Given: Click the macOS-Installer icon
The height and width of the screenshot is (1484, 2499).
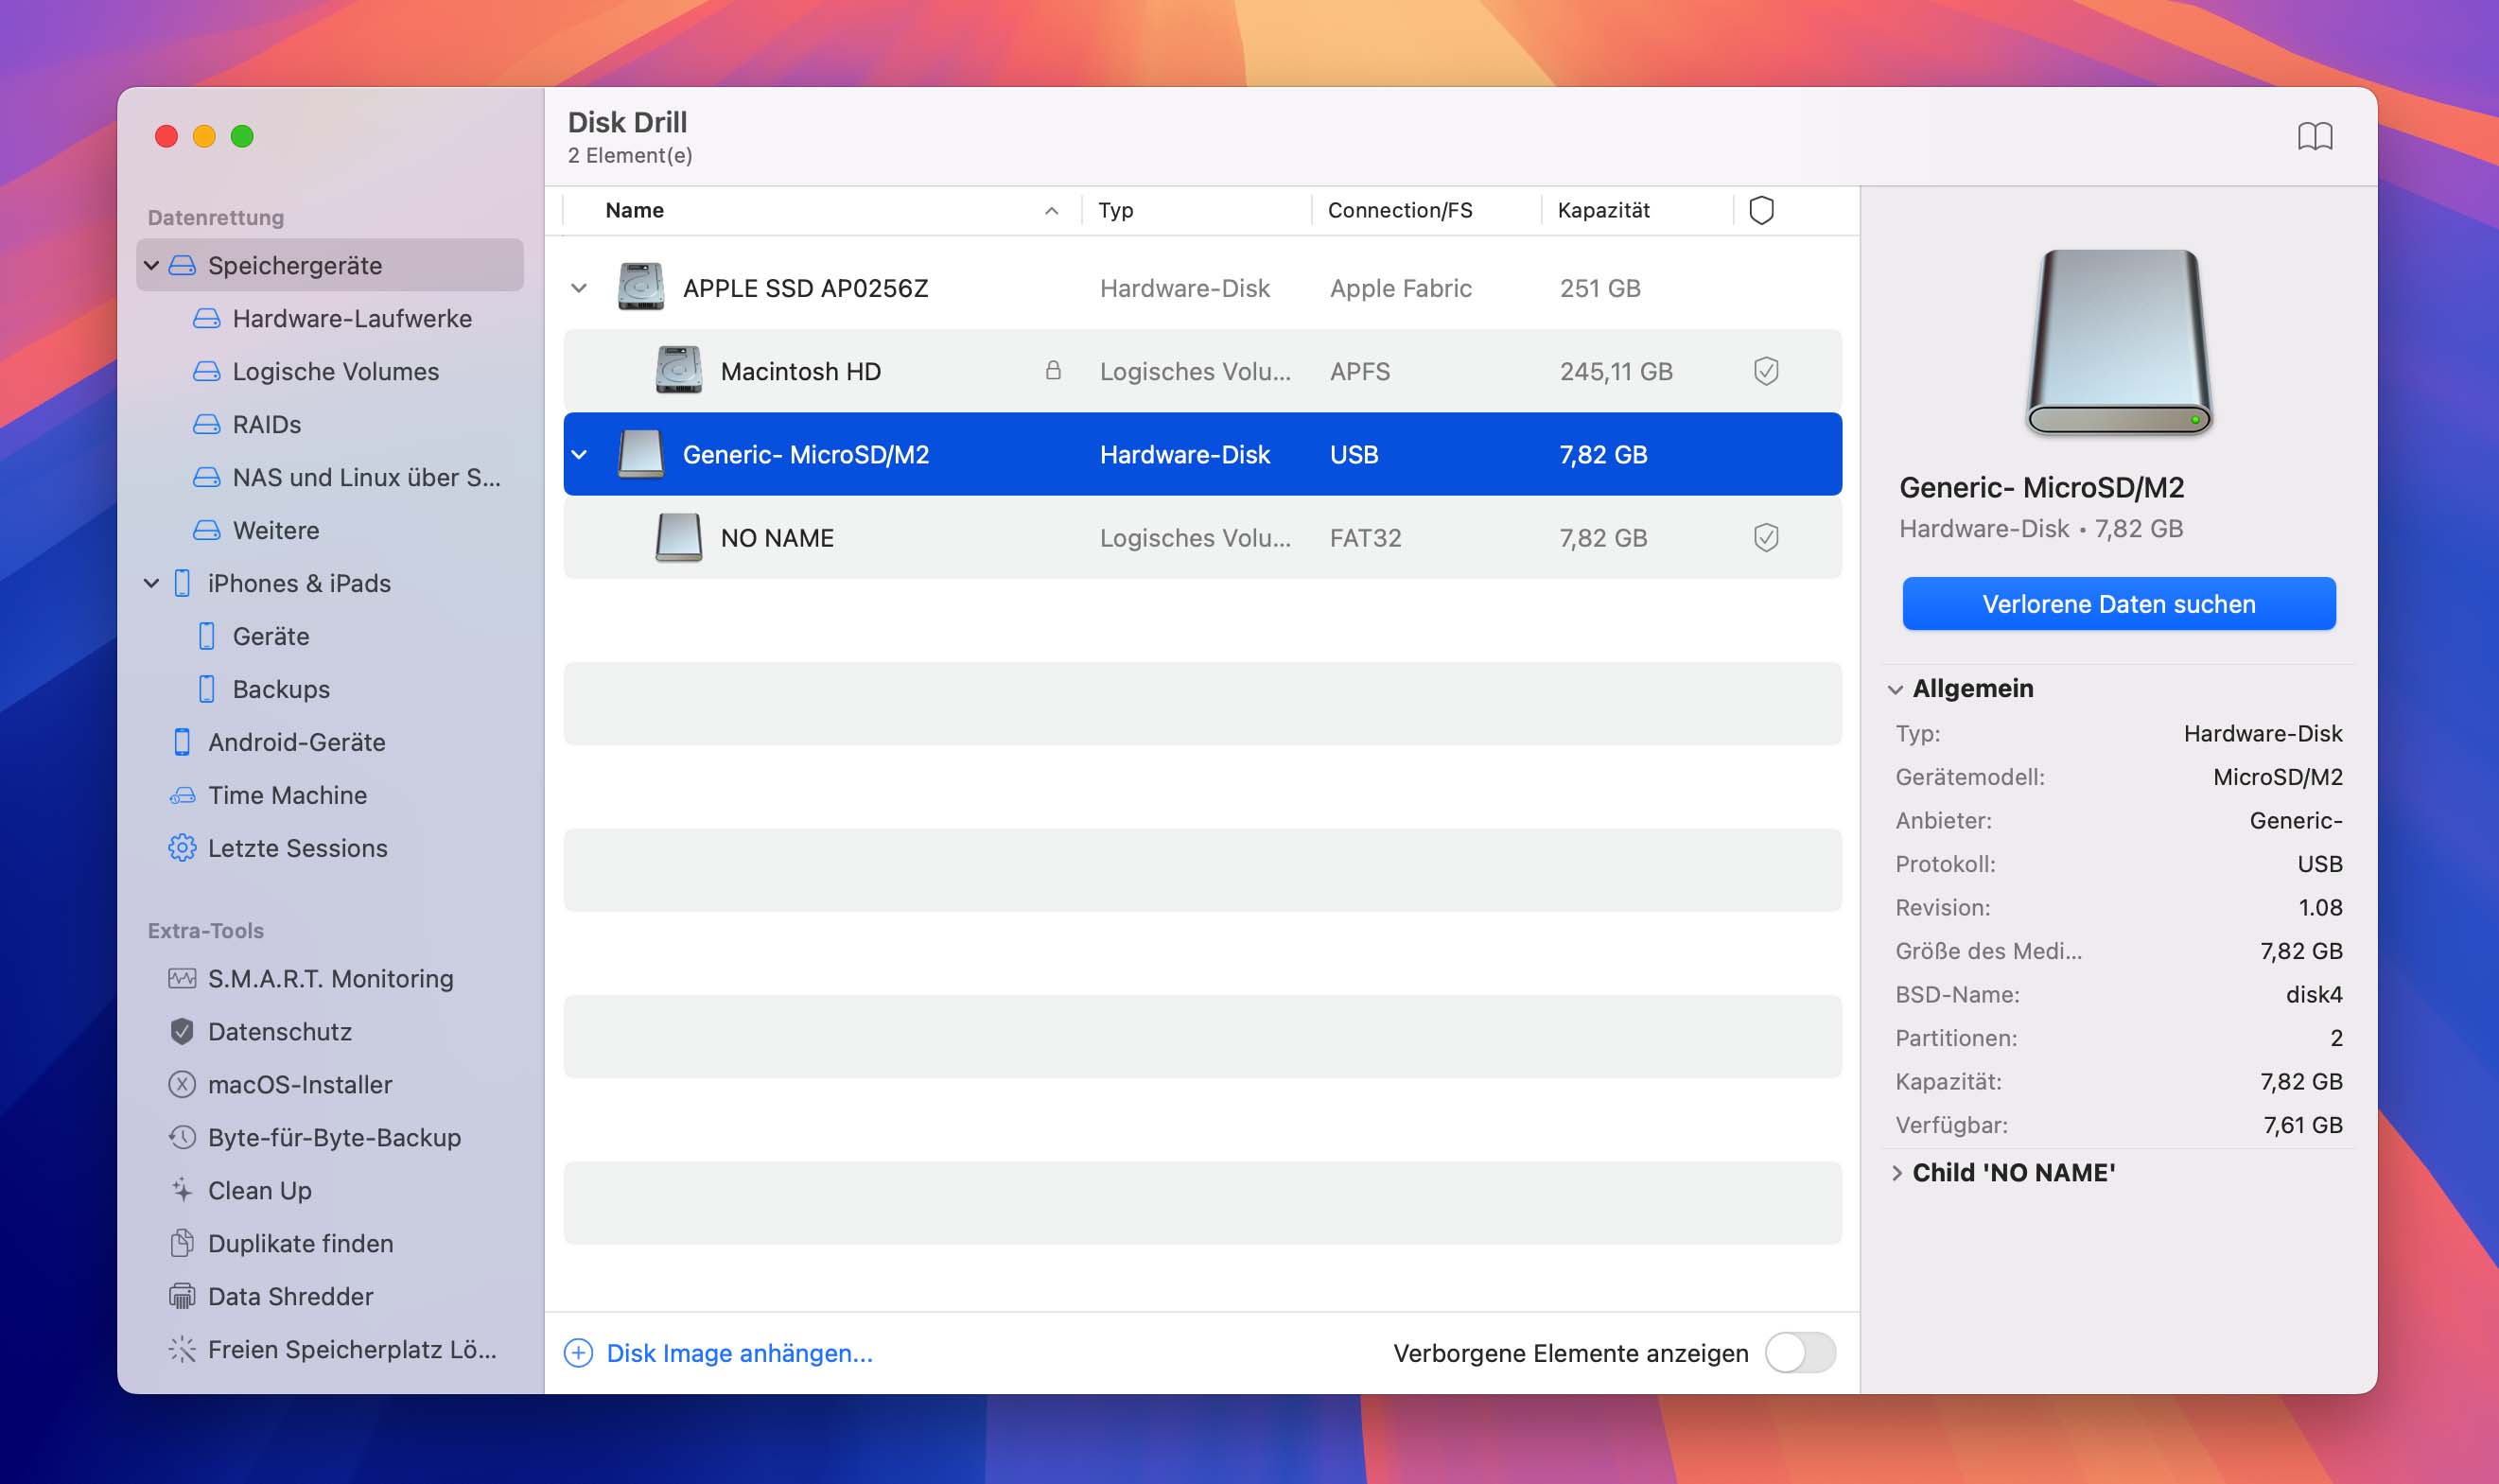Looking at the screenshot, I should click(179, 1085).
